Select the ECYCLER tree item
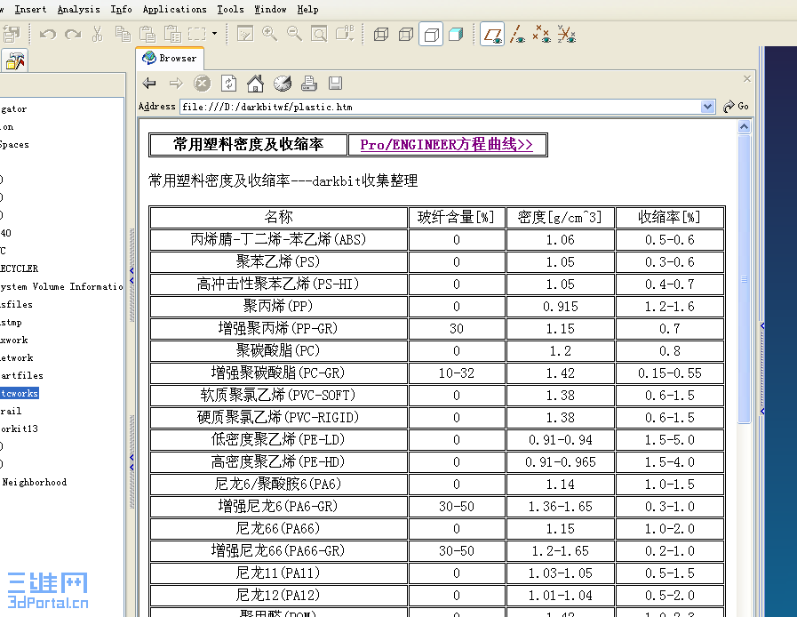 [19, 268]
